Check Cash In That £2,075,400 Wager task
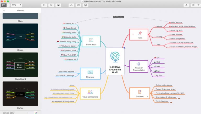 pyautogui.click(x=170, y=47)
